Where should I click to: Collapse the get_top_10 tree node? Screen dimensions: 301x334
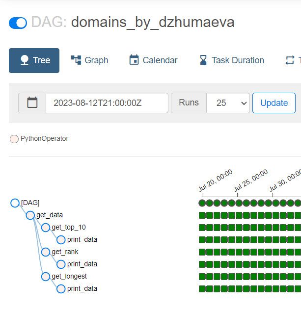pyautogui.click(x=46, y=228)
